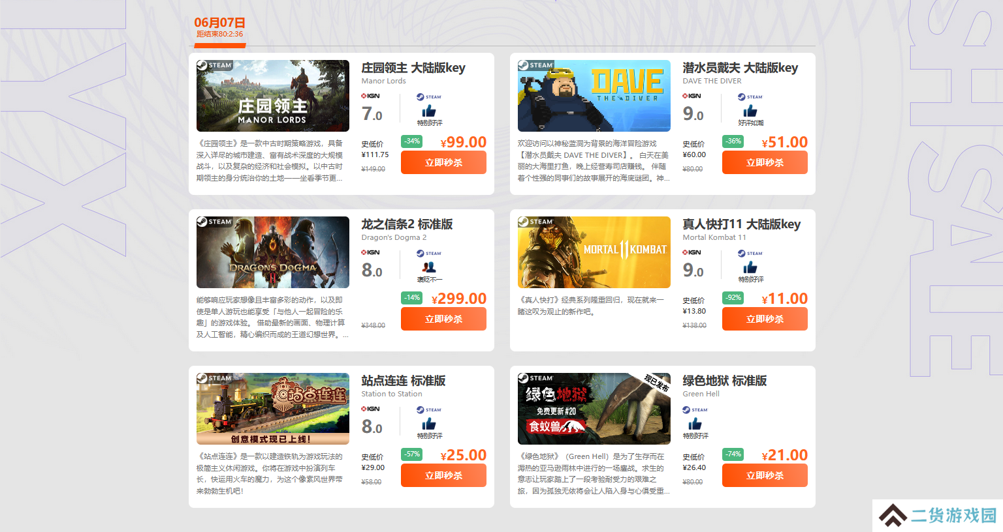This screenshot has width=1003, height=532.
Task: Click Steam badge on Station to Station thumbnail
Action: click(215, 378)
